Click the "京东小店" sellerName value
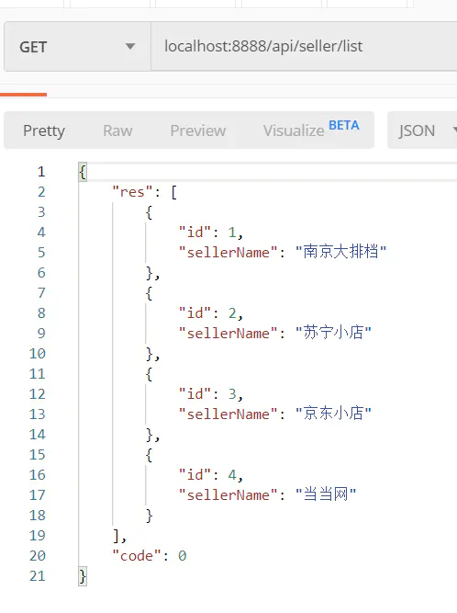 tap(333, 414)
